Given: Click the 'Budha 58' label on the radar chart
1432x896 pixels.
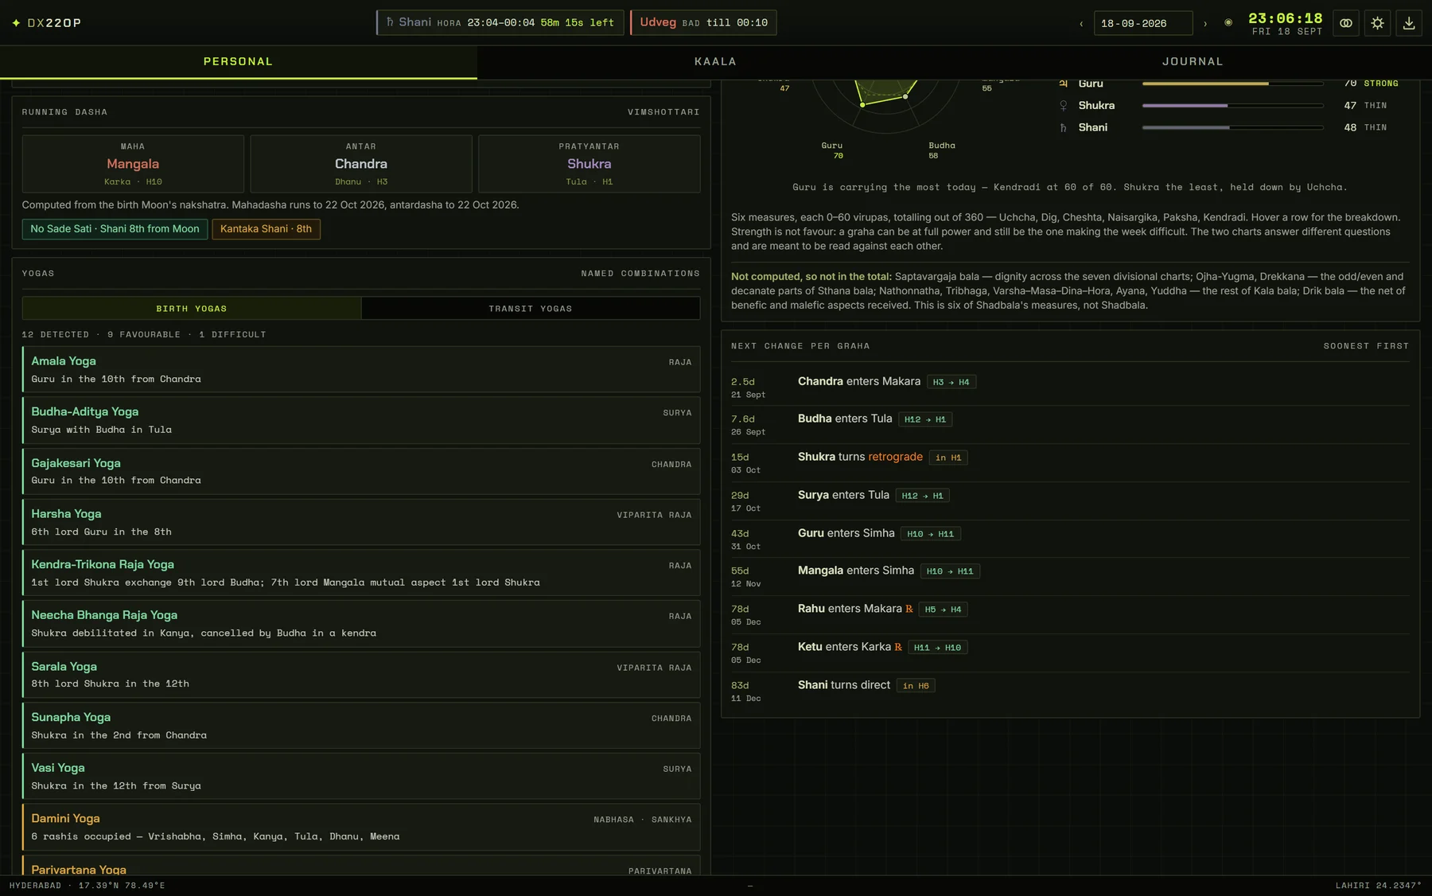Looking at the screenshot, I should pos(942,150).
